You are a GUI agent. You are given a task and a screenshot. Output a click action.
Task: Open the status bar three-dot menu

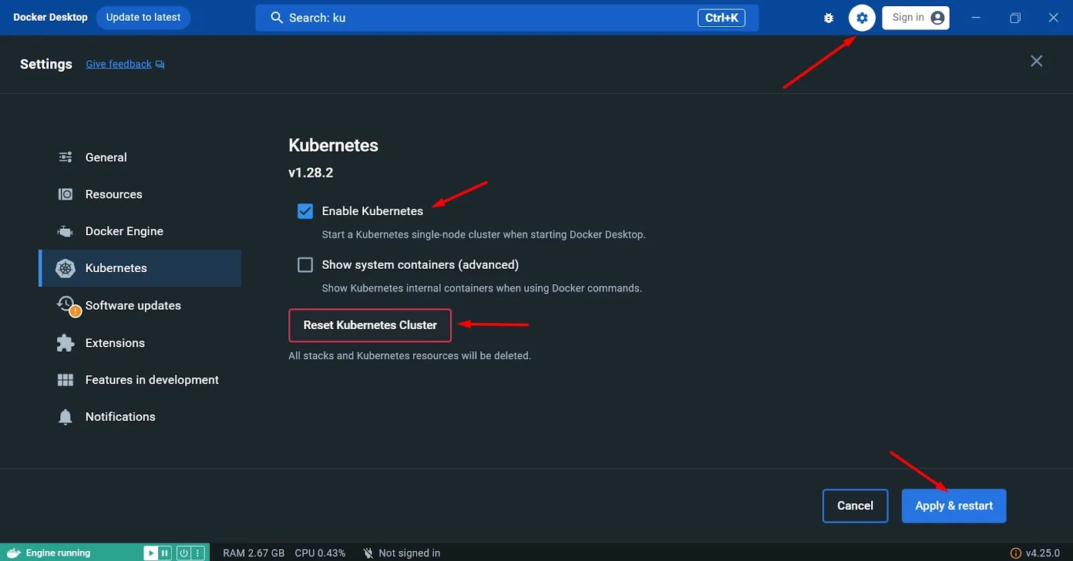pyautogui.click(x=198, y=553)
